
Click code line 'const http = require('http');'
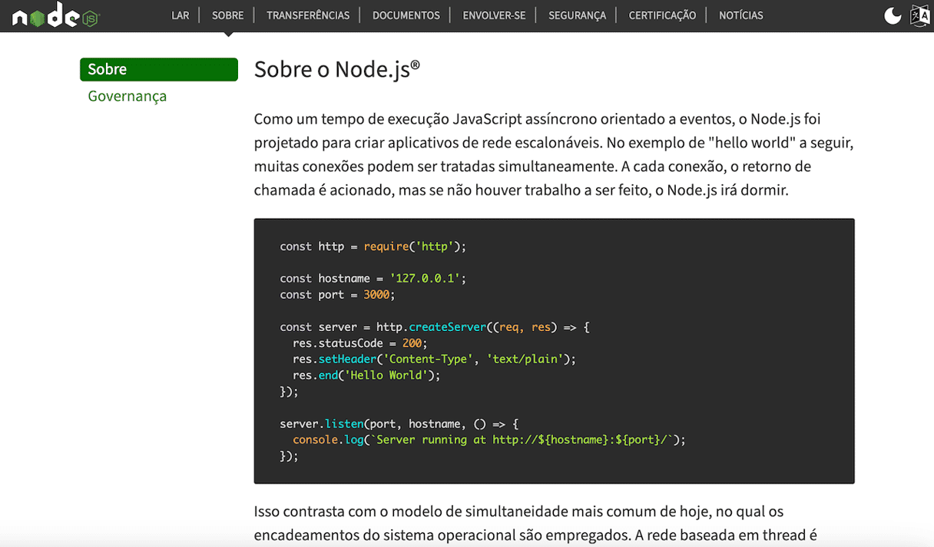pyautogui.click(x=373, y=247)
